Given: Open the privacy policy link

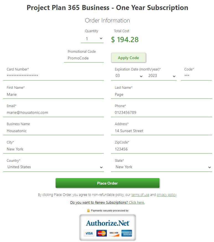Looking at the screenshot, I should 166,195.
